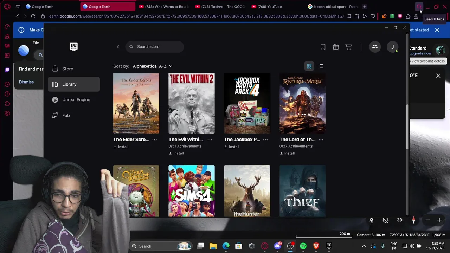Open a new browser tab
450x253 pixels.
pos(365,7)
